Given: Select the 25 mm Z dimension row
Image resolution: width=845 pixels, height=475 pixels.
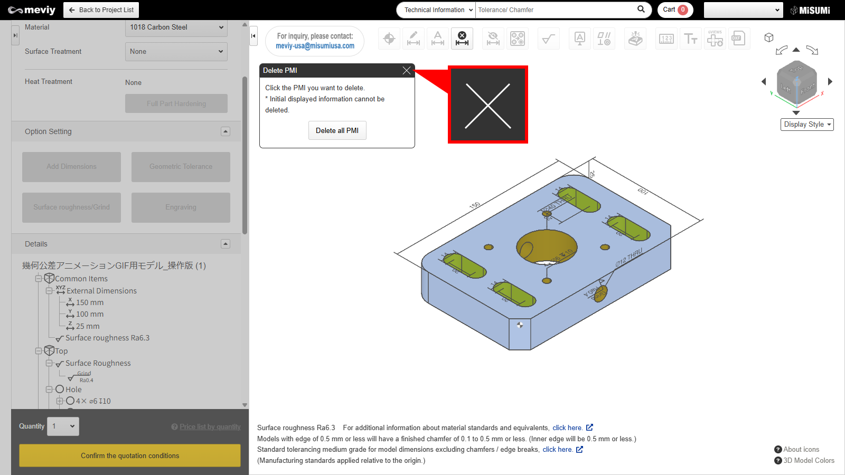Looking at the screenshot, I should pos(83,326).
